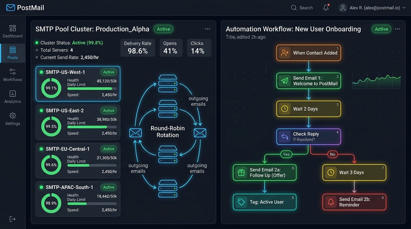Click the SMTP-US-East-2 daily limit progress bar

pyautogui.click(x=92, y=127)
